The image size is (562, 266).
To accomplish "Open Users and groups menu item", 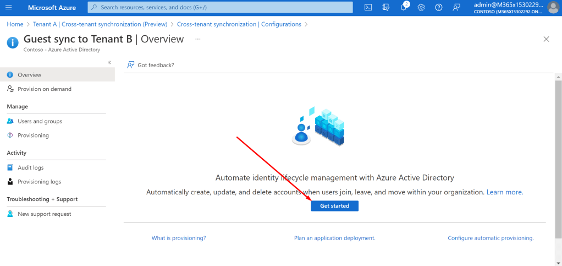I will 40,121.
